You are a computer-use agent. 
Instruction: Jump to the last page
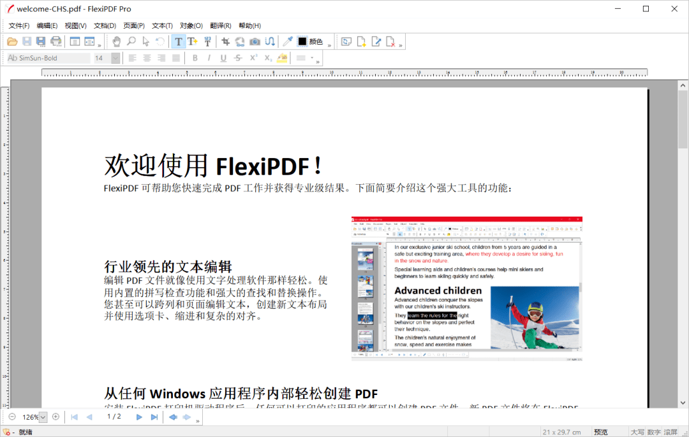pyautogui.click(x=155, y=417)
